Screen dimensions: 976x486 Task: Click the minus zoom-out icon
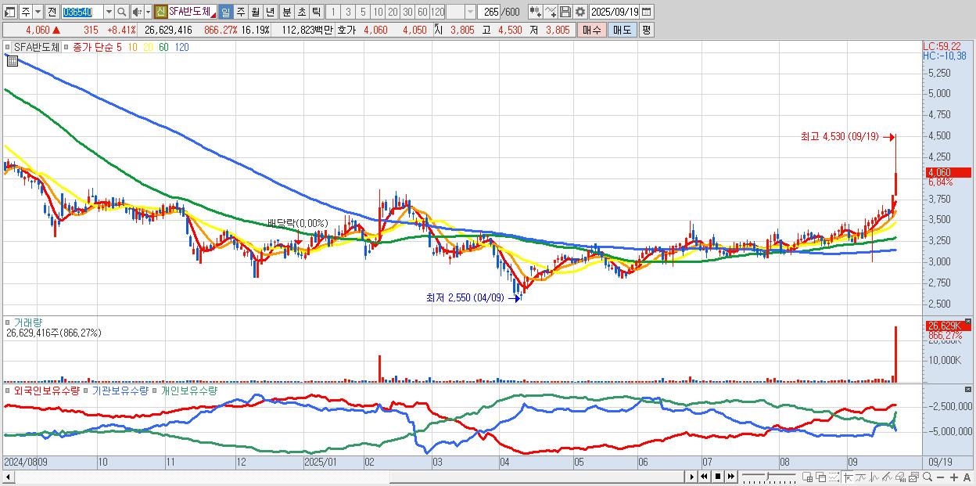coord(941,477)
